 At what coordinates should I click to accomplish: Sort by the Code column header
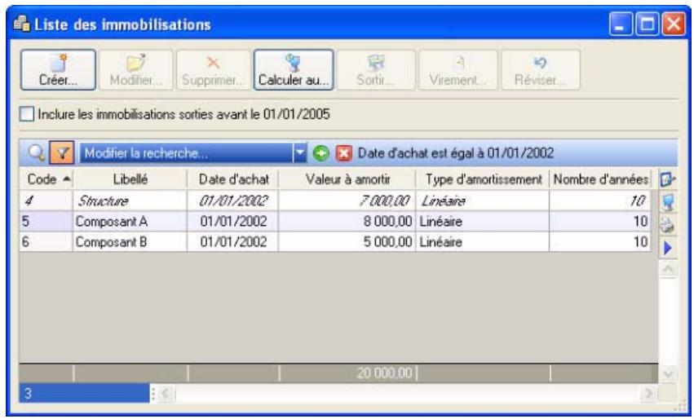click(46, 179)
